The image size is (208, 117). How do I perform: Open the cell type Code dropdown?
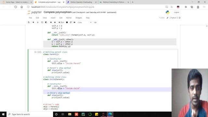tap(84, 22)
